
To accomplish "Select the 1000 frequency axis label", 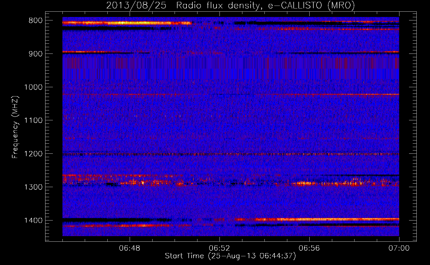I will click(33, 87).
